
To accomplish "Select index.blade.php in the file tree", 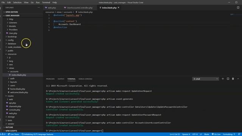I will point(23,75).
